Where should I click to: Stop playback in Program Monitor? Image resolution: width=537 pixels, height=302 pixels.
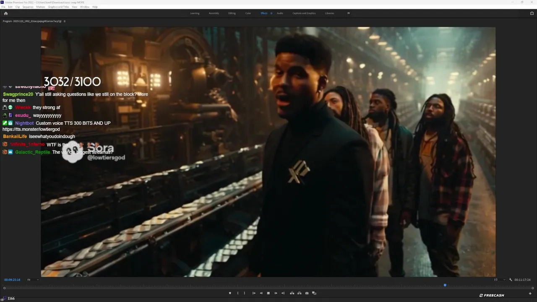268,293
